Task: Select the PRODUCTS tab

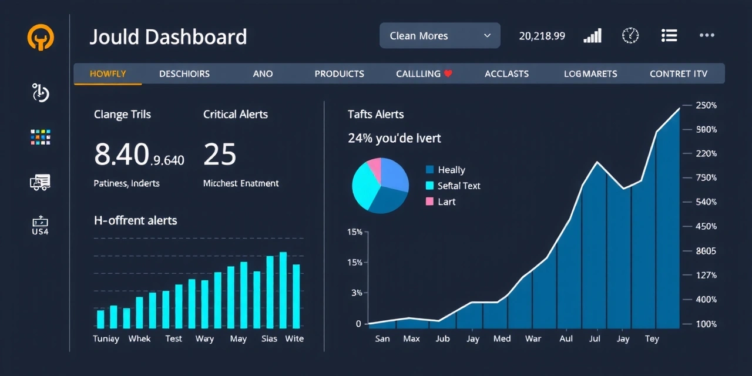Action: 339,74
